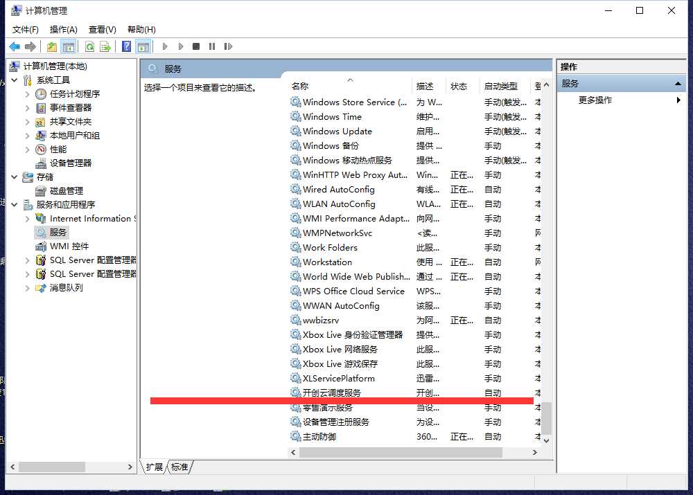Collapse the 系统工具 tree node
693x495 pixels.
click(x=14, y=80)
